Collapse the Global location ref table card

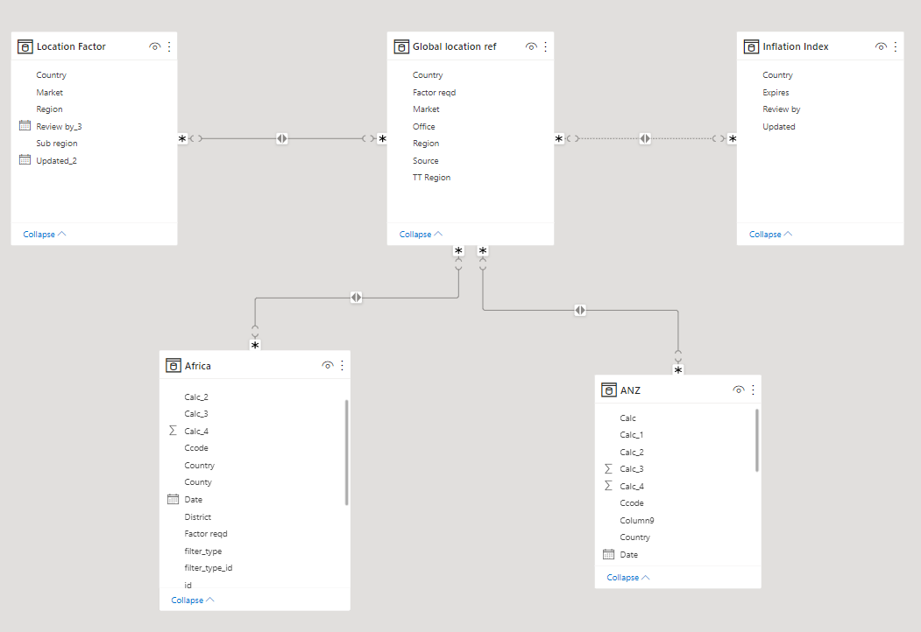click(422, 234)
